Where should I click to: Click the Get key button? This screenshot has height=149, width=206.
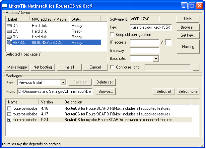pyautogui.click(x=188, y=35)
